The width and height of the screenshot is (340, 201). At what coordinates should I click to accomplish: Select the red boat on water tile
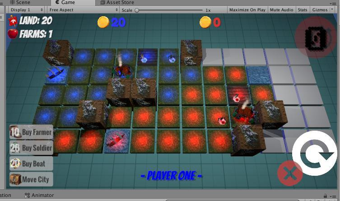116,140
